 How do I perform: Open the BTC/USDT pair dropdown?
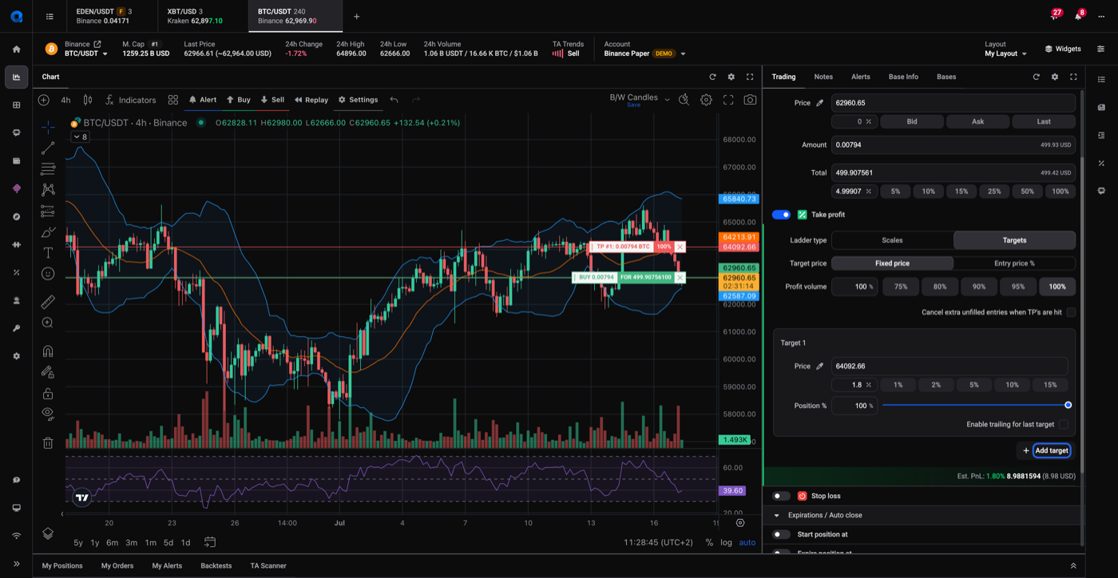point(86,53)
